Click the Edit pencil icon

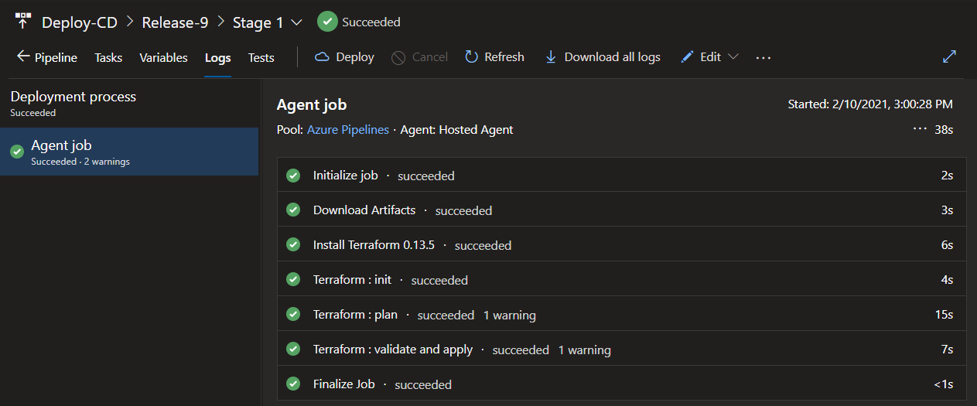point(687,57)
